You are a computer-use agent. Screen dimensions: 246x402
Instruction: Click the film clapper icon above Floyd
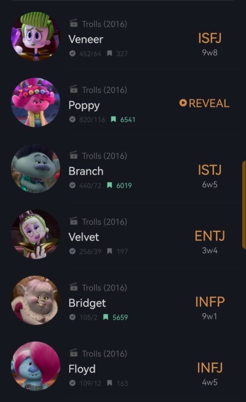click(74, 353)
